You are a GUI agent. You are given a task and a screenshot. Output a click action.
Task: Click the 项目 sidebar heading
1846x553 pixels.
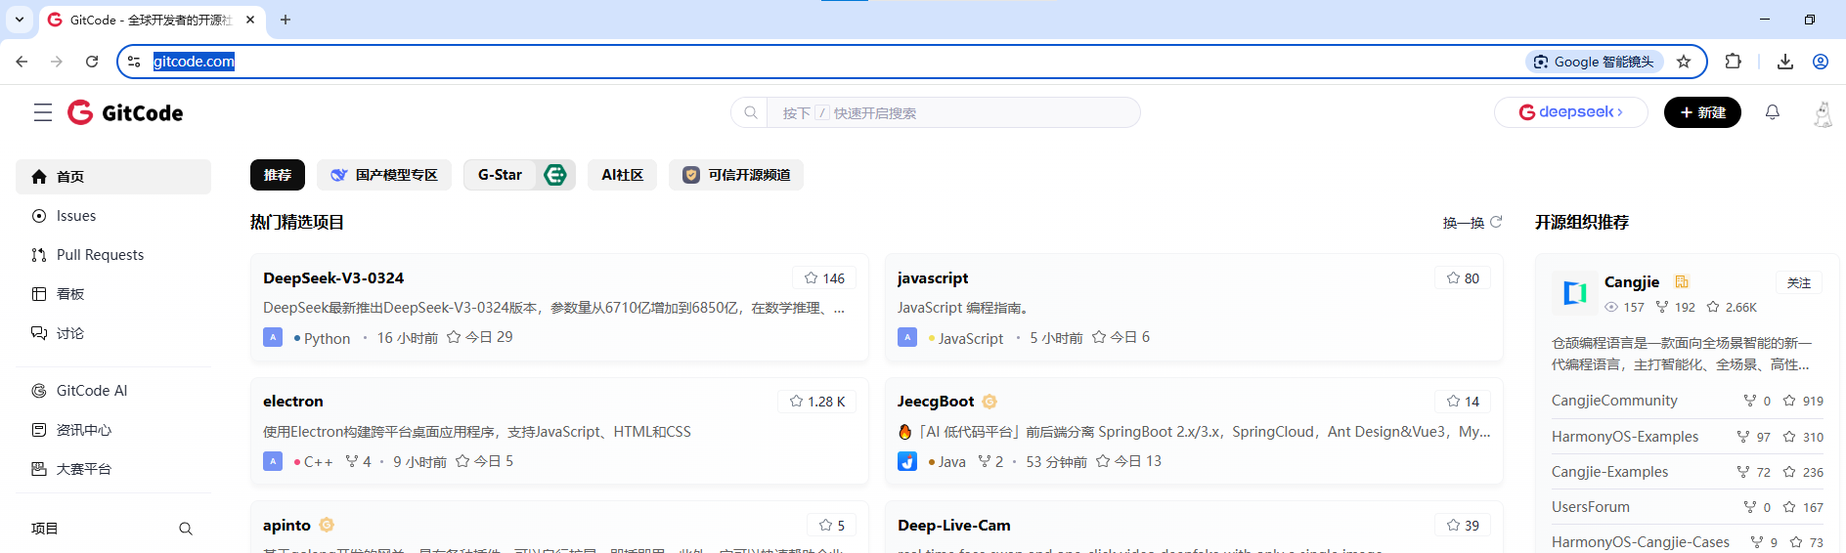point(45,529)
